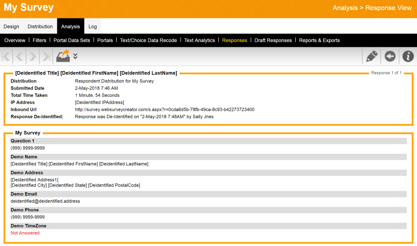This screenshot has height=246, width=417.
Task: Click the export response tray icon
Action: coord(63,56)
